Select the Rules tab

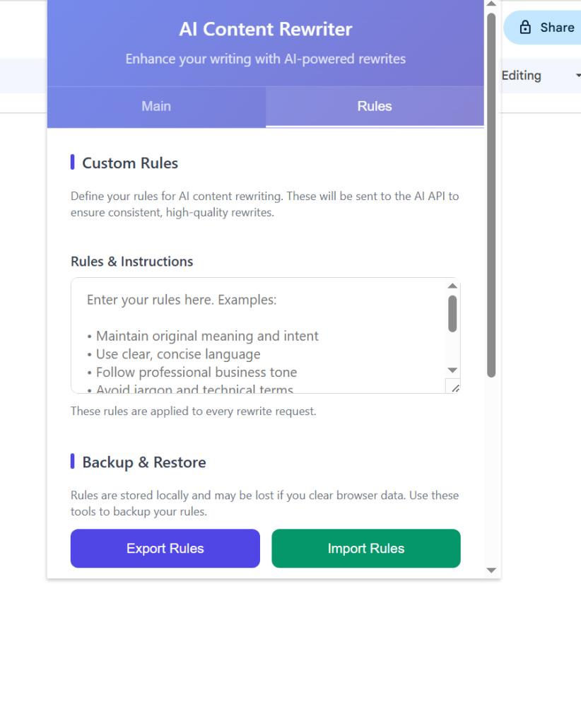[x=374, y=106]
